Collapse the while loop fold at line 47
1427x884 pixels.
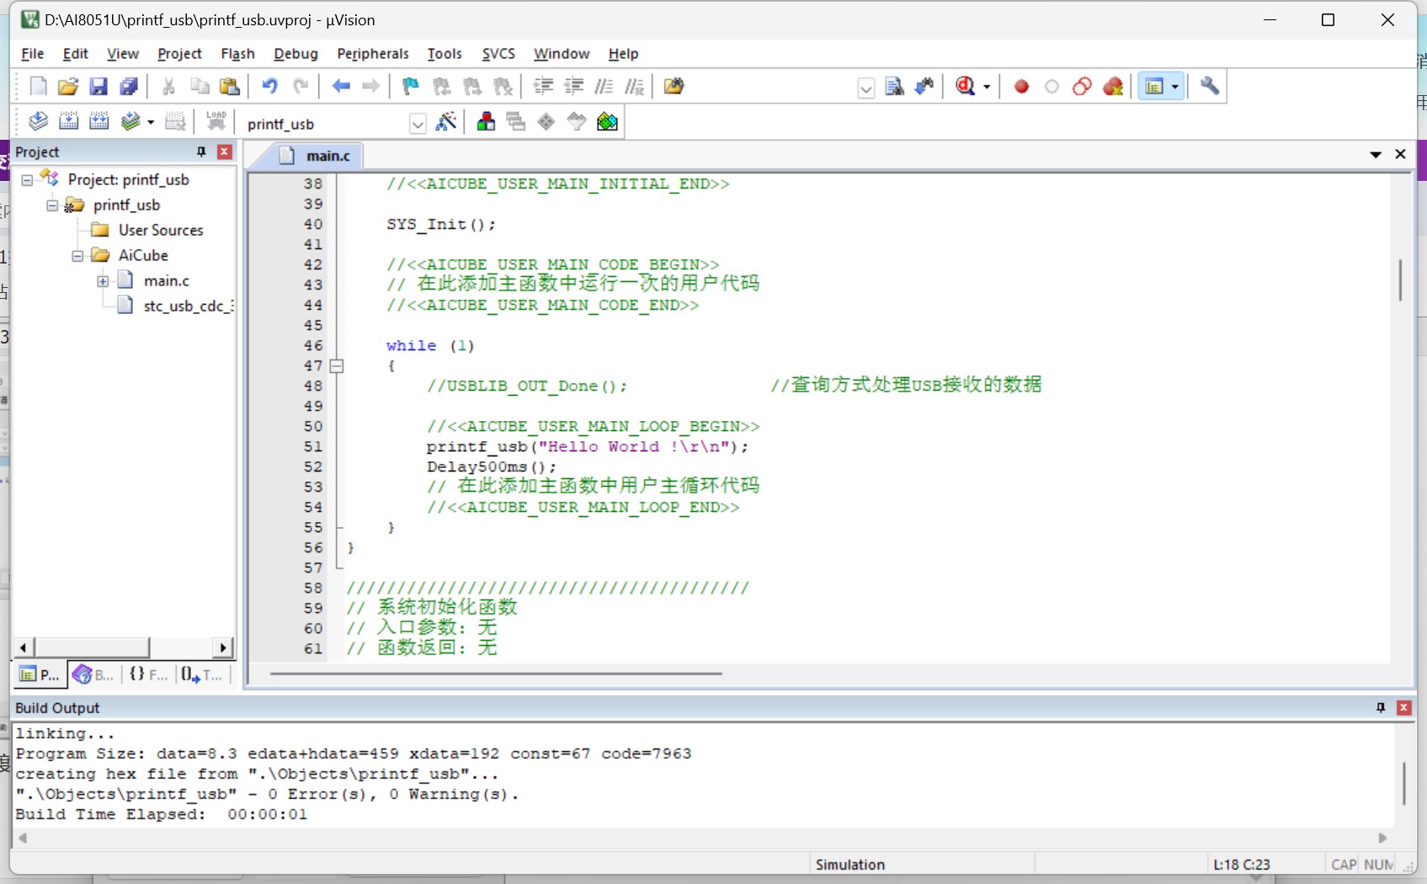point(337,366)
